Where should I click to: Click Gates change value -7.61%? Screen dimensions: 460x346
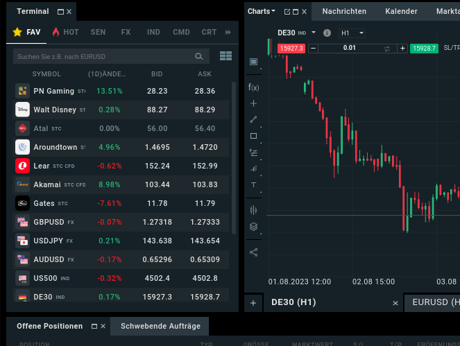pos(110,203)
